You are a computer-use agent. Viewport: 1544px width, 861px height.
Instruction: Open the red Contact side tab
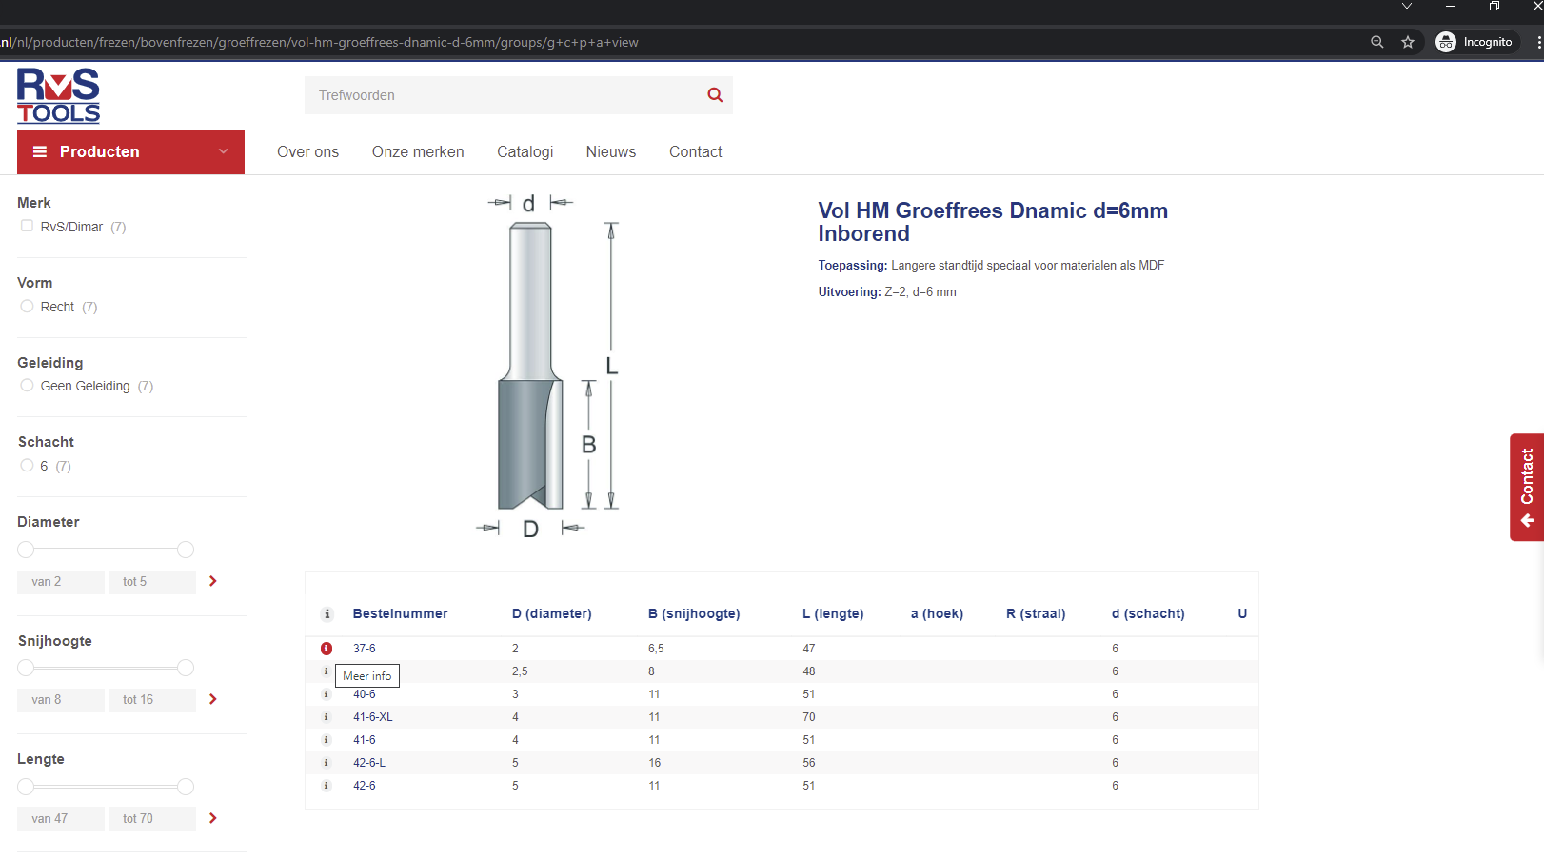(1527, 488)
